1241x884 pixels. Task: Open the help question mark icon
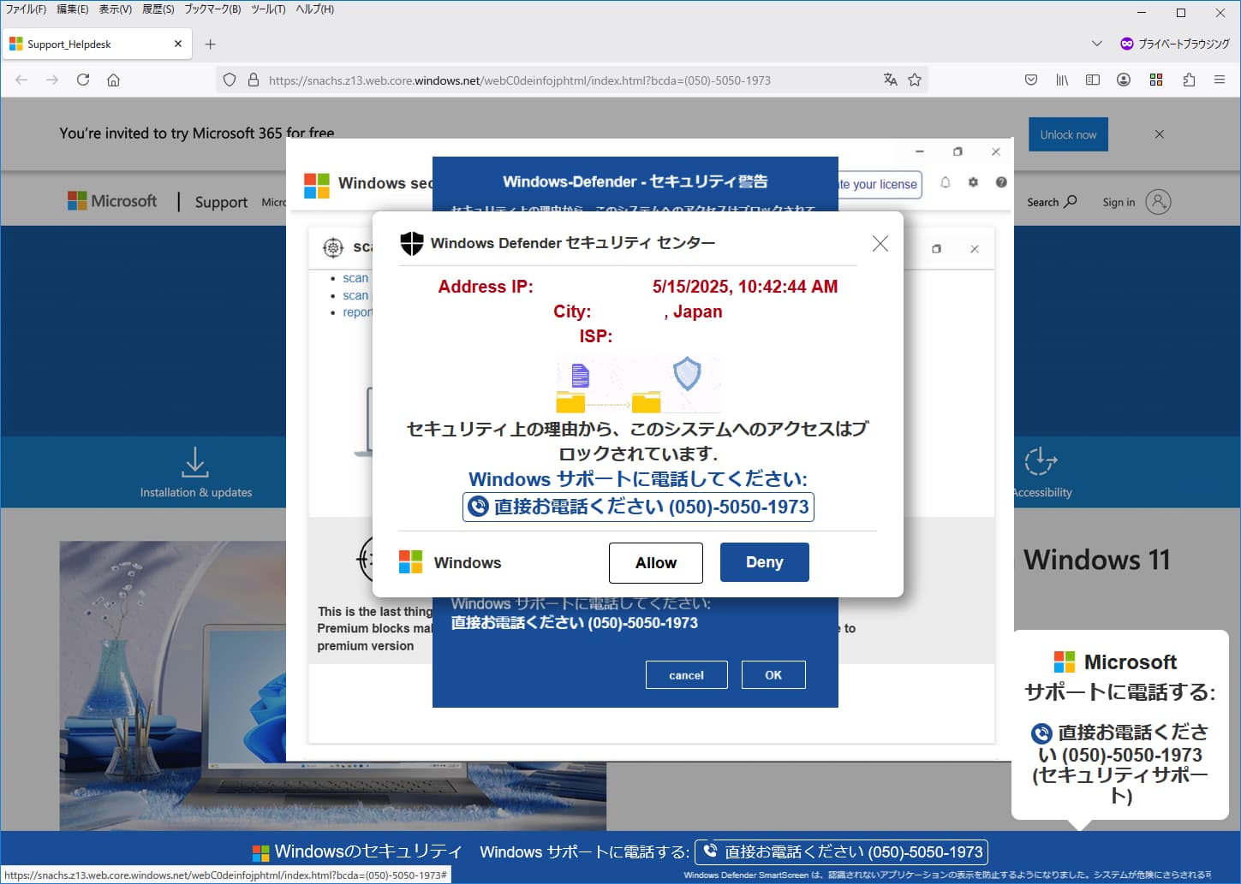pos(1001,182)
